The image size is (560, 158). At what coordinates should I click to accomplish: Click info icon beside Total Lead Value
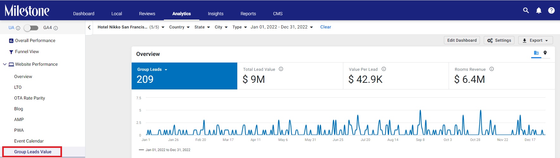[x=281, y=69]
